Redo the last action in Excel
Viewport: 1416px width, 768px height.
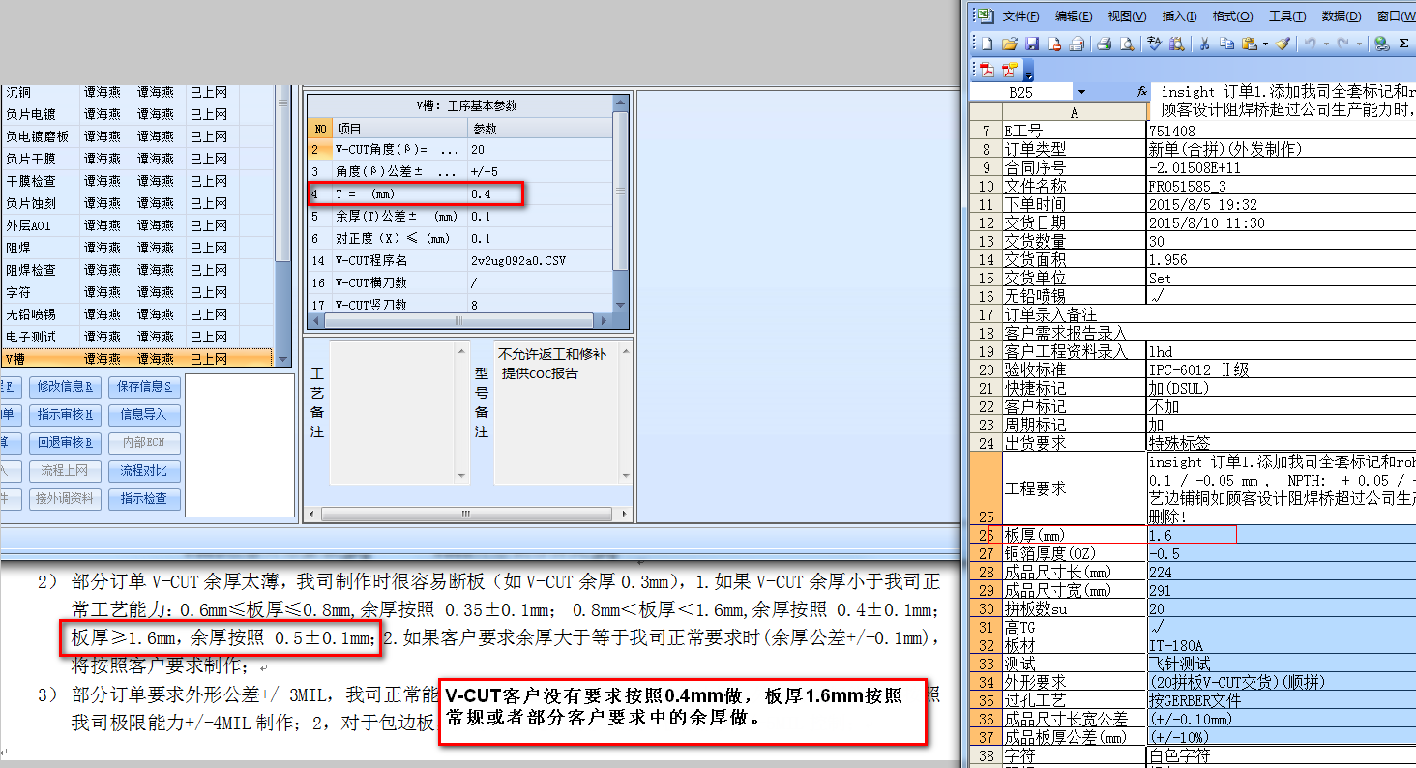pos(1343,44)
